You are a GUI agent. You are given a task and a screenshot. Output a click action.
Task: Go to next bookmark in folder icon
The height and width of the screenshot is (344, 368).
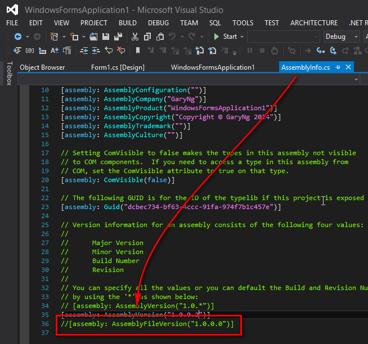(x=187, y=51)
